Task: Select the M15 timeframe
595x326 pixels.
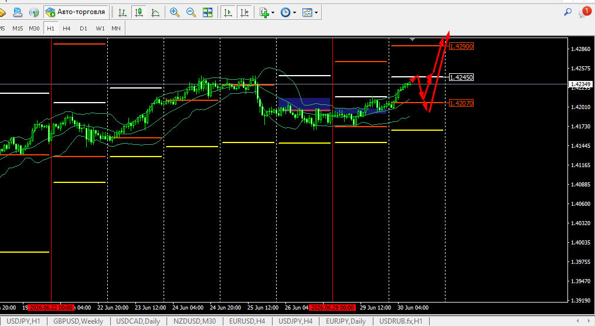Action: 18,29
